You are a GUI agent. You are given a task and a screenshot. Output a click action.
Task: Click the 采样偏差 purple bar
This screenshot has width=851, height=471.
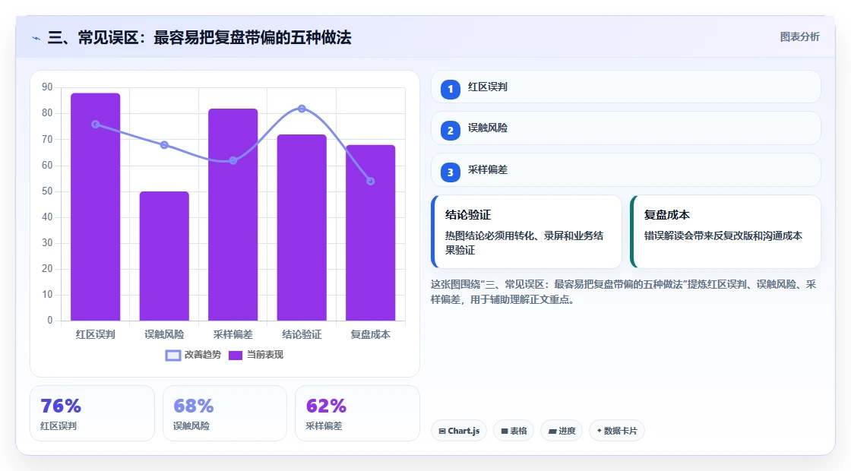pos(233,214)
